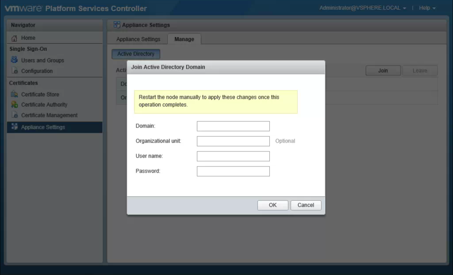Click the Single Sign-On section heading

point(28,49)
